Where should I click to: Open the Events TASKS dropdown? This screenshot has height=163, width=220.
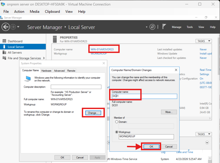coord(204,134)
